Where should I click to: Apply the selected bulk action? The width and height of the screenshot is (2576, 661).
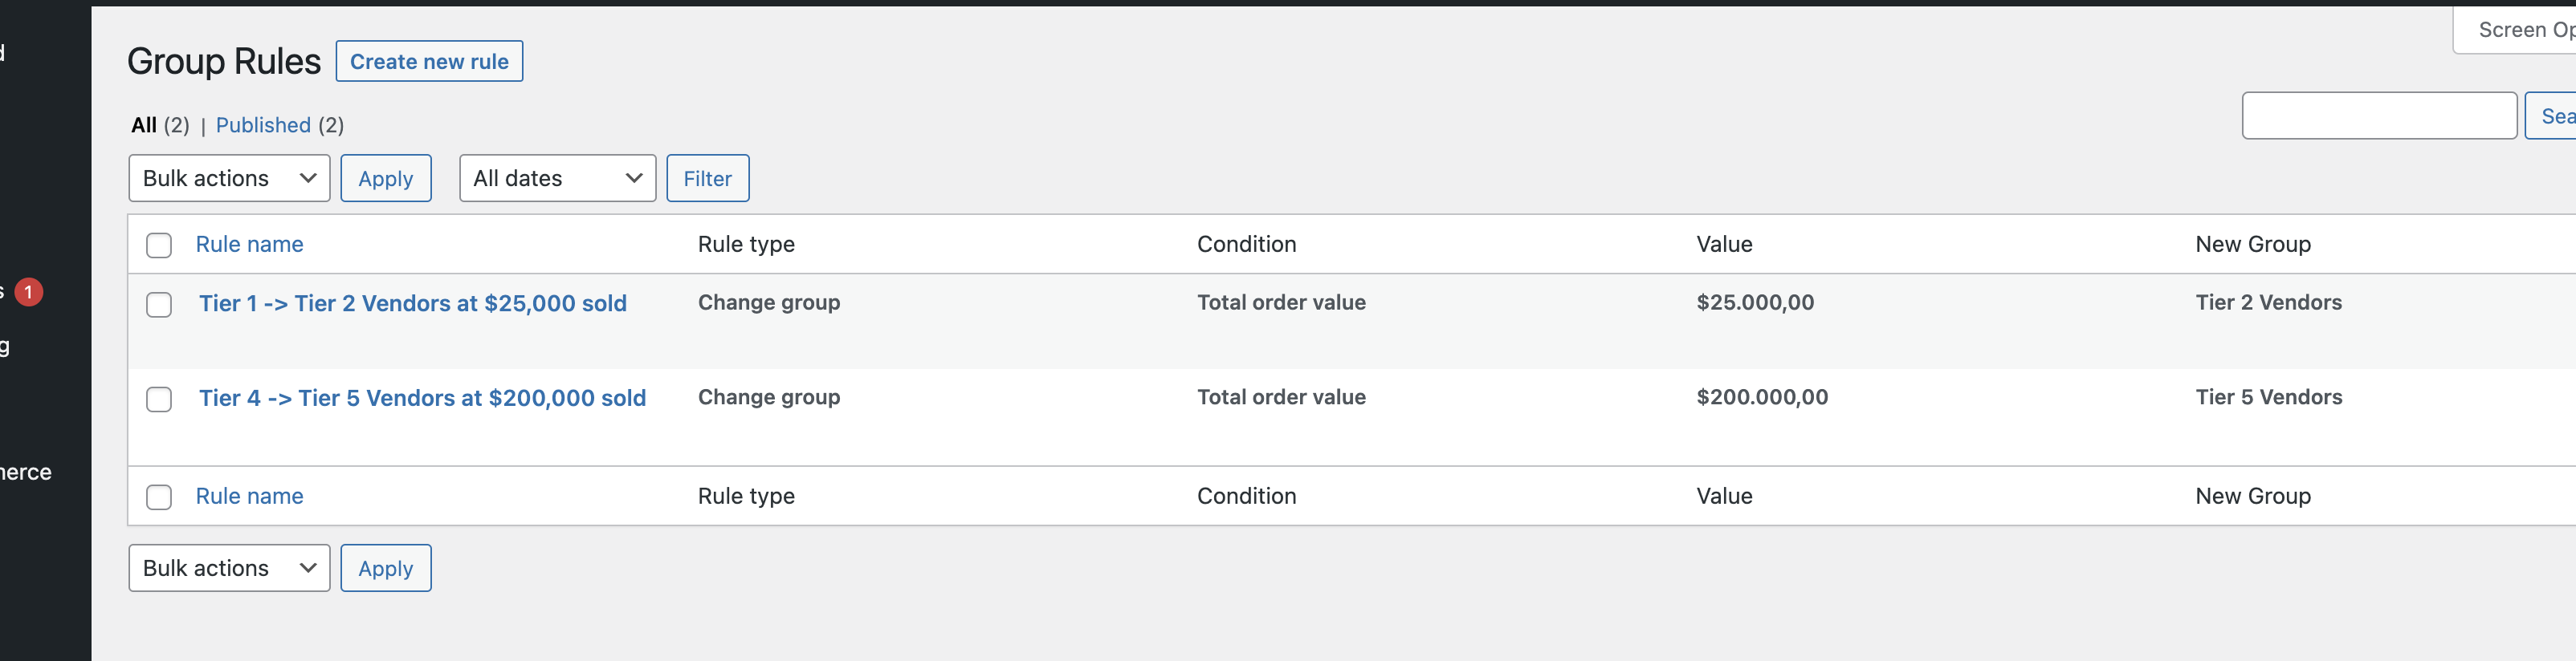pyautogui.click(x=385, y=178)
